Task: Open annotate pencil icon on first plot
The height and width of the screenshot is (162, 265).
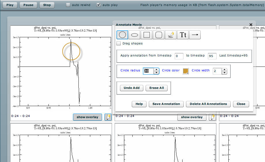Action: (x=108, y=117)
